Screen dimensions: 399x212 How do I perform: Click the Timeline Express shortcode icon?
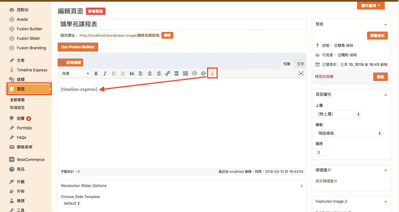tap(212, 73)
